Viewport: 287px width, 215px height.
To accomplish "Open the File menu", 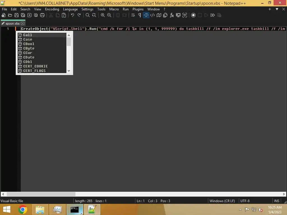I will (4, 9).
